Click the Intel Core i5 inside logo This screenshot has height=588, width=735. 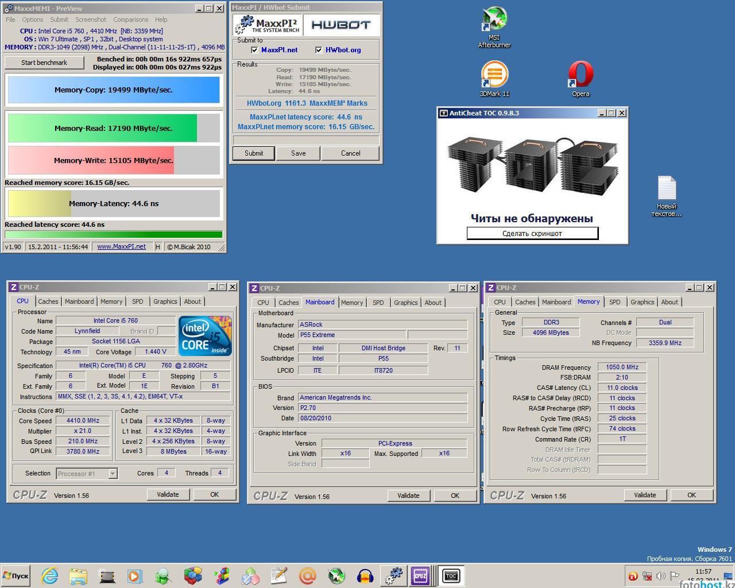tap(205, 336)
